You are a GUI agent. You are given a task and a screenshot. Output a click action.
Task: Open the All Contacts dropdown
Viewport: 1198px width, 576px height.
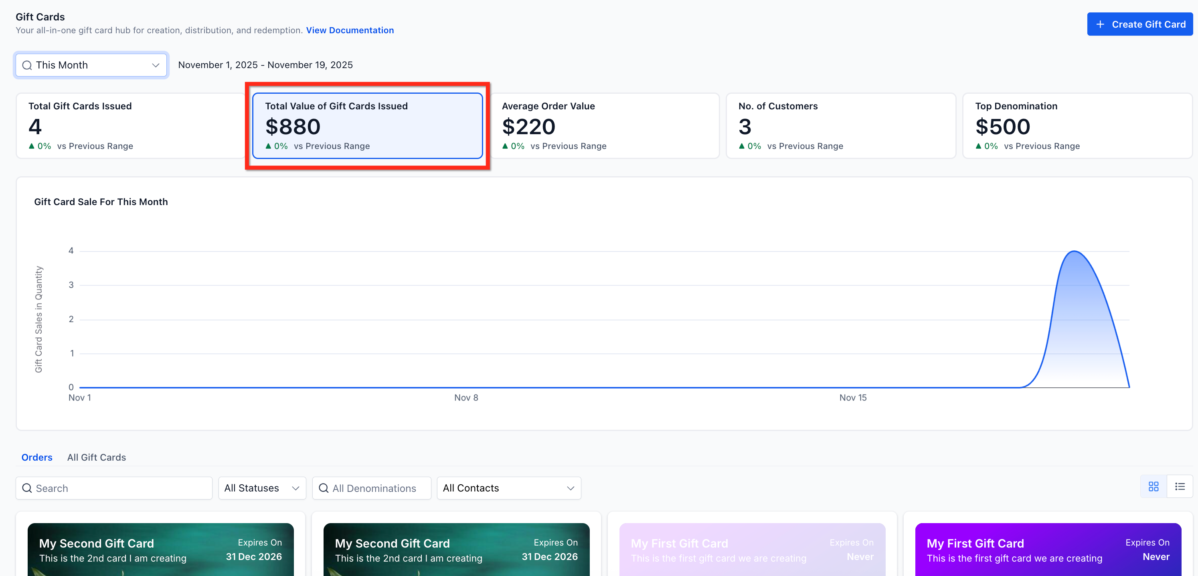tap(508, 488)
